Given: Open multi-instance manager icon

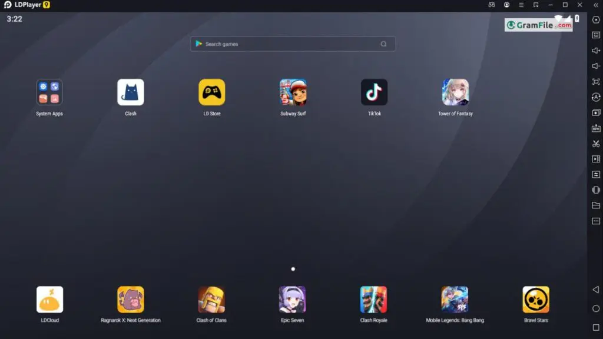Looking at the screenshot, I should pos(596,112).
